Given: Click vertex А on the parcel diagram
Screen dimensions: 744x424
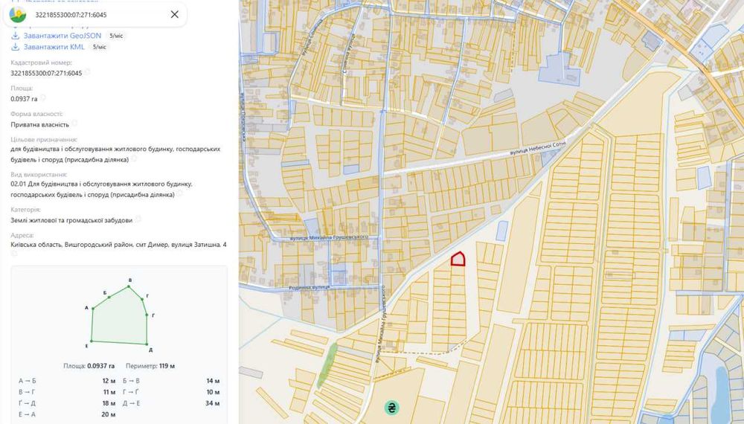Looking at the screenshot, I should (92, 309).
